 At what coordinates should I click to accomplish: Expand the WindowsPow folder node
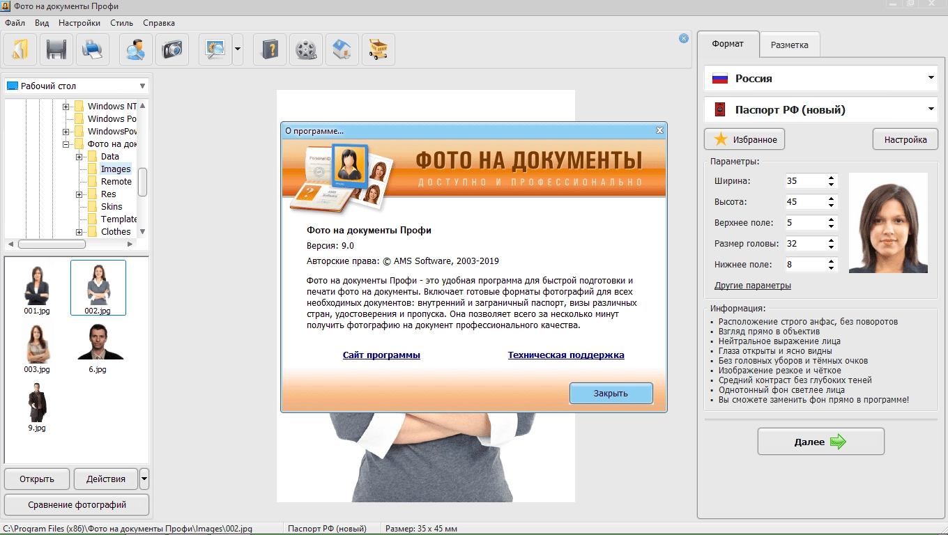tap(66, 132)
